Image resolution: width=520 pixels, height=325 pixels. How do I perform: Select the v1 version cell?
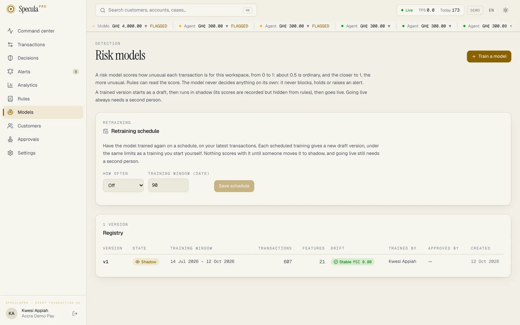point(106,262)
